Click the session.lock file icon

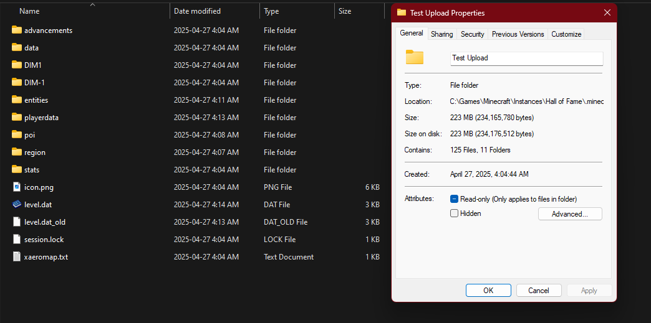(17, 239)
